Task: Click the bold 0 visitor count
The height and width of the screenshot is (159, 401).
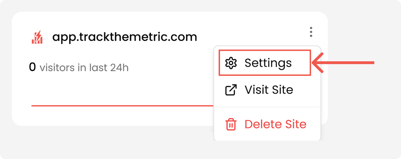Action: (x=32, y=67)
